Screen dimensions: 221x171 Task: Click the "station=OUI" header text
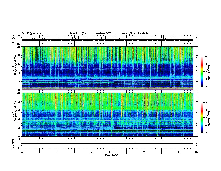pos(103,34)
